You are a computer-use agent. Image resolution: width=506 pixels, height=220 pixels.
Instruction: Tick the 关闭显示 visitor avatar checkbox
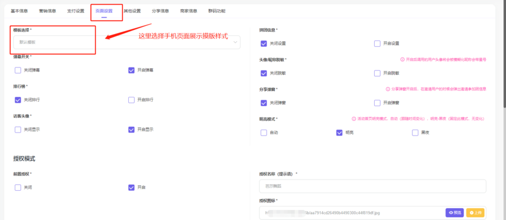(x=18, y=129)
